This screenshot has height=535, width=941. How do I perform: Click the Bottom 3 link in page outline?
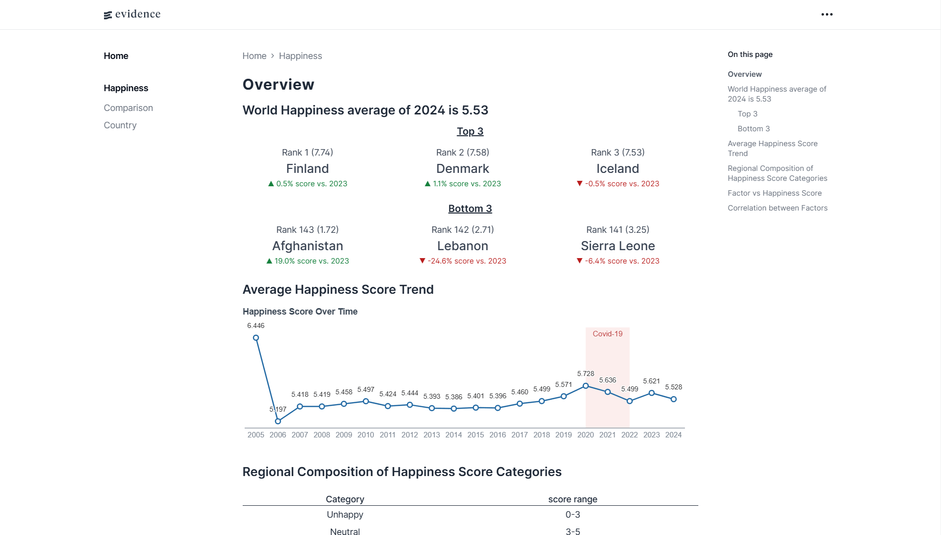coord(754,128)
